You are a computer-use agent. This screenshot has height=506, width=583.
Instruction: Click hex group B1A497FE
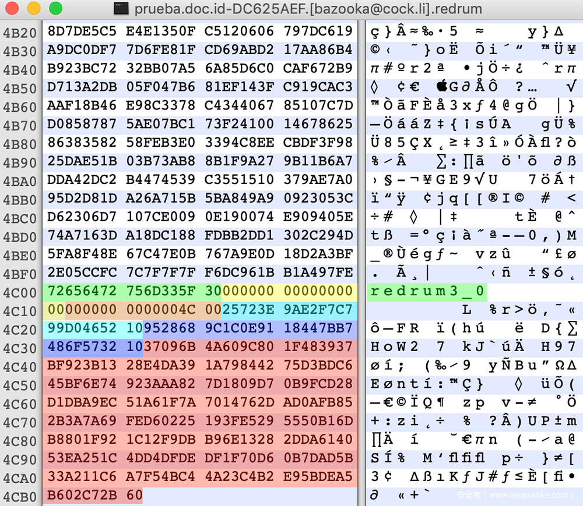click(318, 273)
